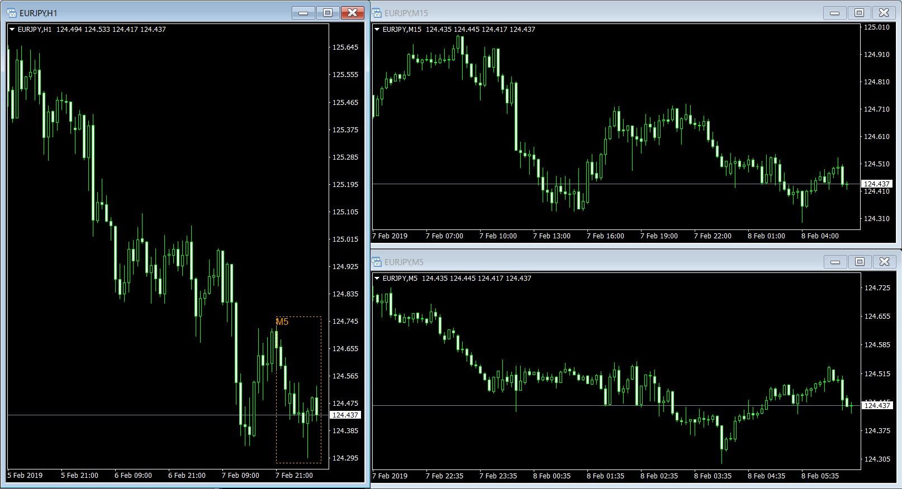Image resolution: width=902 pixels, height=489 pixels.
Task: Click the 125.645 price level on H1 scale
Action: click(345, 47)
